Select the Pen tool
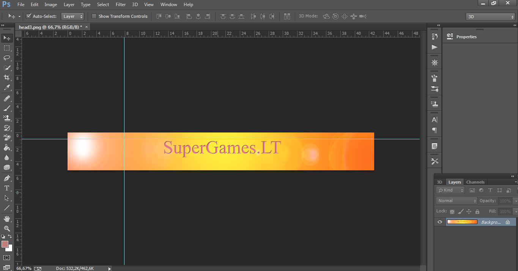The image size is (518, 271). [x=7, y=178]
